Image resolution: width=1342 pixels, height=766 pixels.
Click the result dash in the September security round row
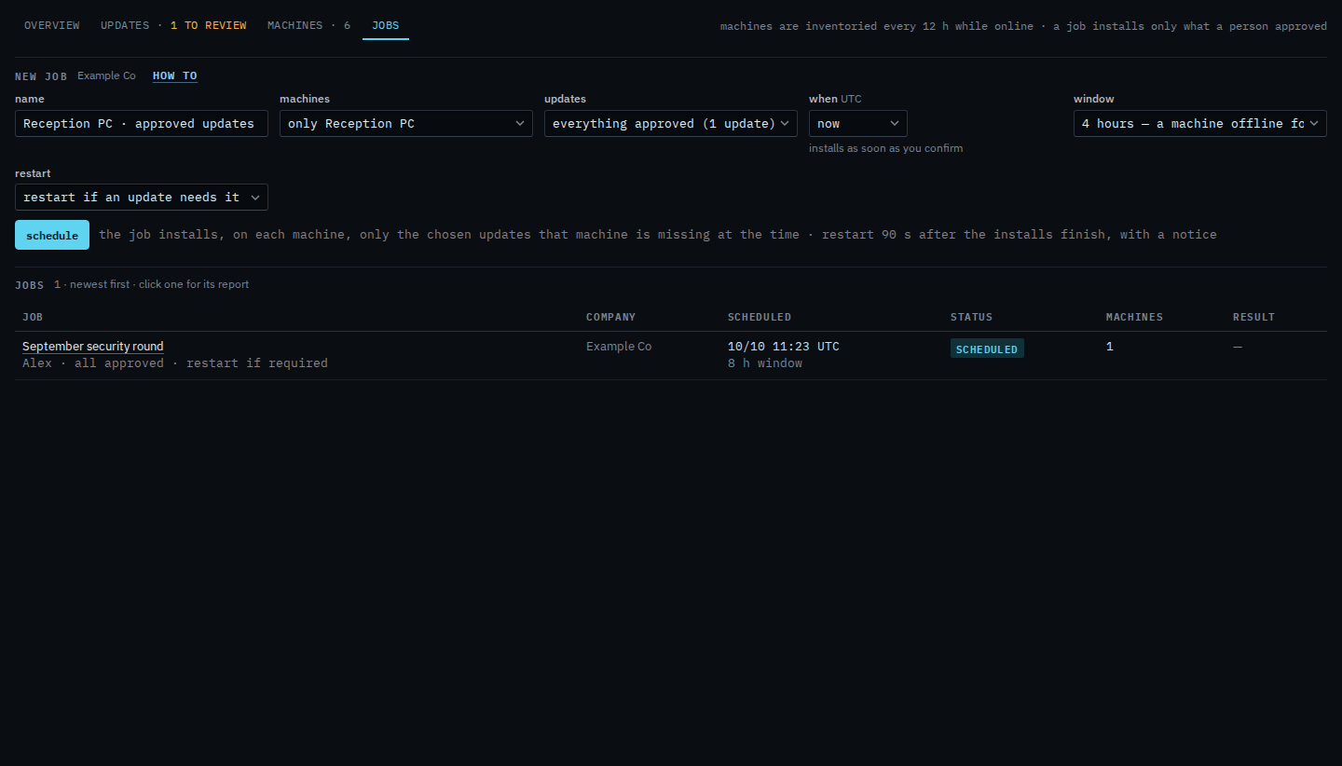(1238, 347)
